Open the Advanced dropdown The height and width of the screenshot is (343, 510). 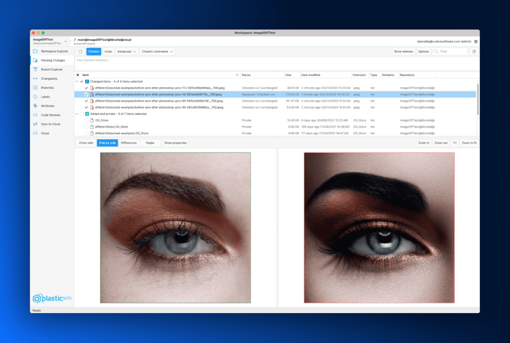pos(127,52)
